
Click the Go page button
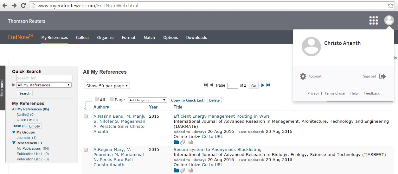click(254, 86)
